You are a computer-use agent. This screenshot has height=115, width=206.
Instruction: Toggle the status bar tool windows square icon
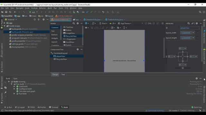coord(2,111)
